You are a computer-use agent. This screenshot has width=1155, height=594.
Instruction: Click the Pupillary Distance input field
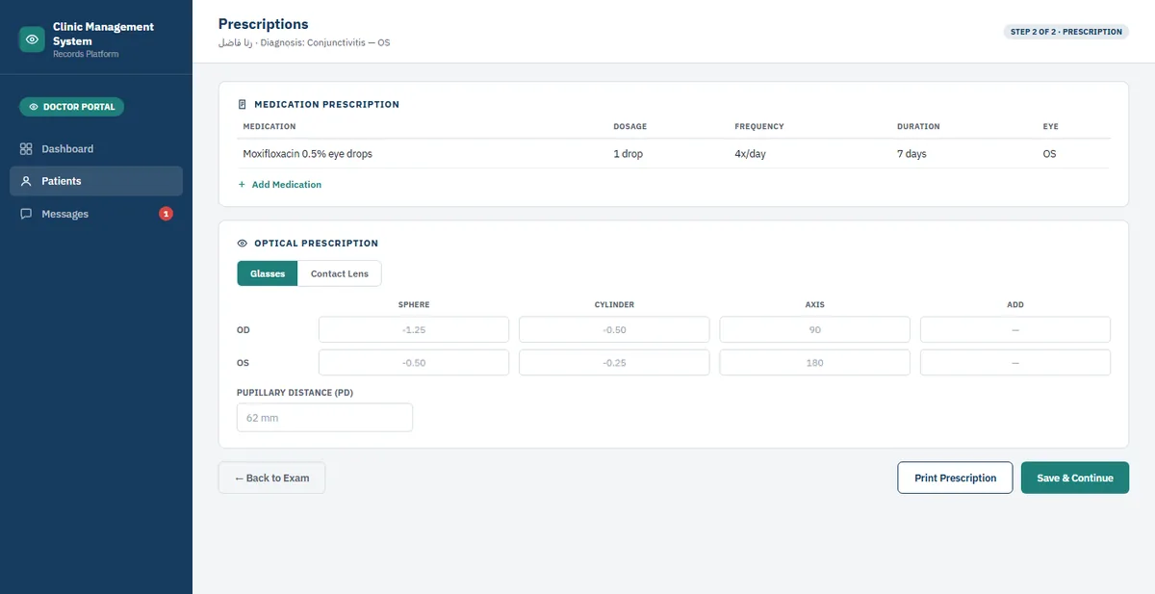point(324,418)
